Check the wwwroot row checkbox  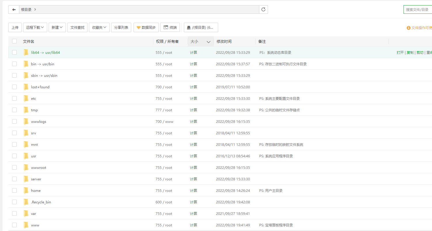(14, 167)
